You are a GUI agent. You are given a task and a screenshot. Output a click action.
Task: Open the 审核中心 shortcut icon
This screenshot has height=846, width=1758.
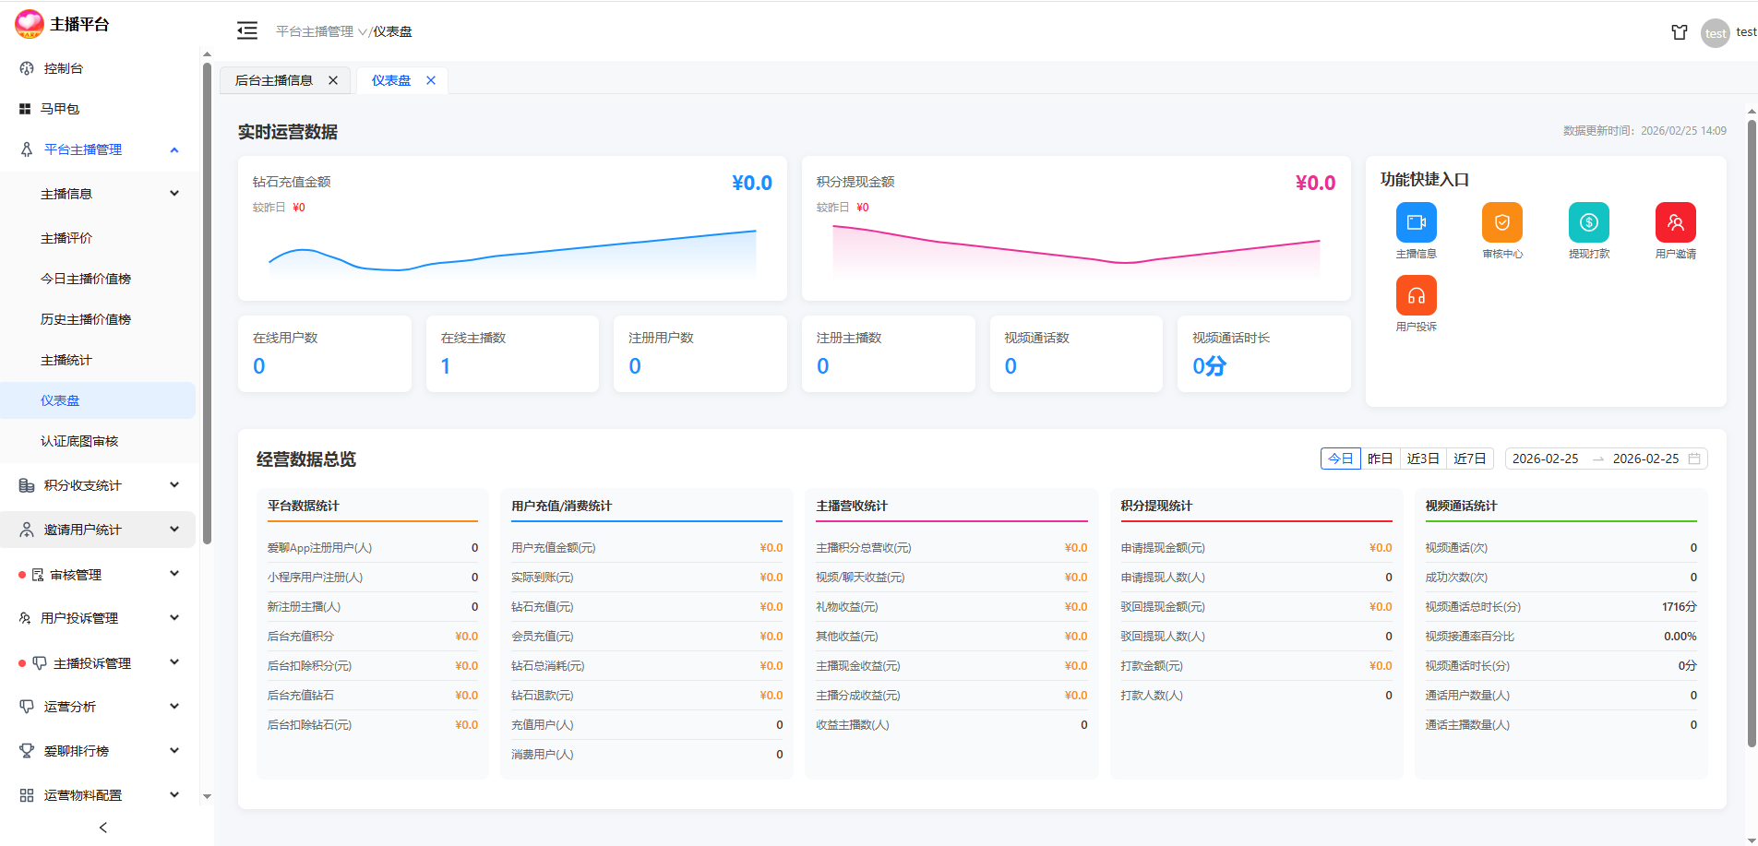(1501, 222)
